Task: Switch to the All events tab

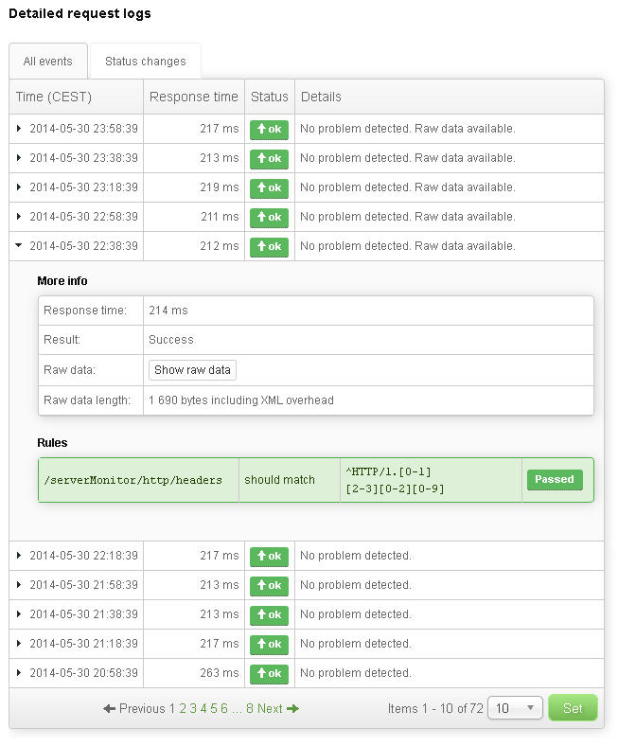Action: (48, 62)
